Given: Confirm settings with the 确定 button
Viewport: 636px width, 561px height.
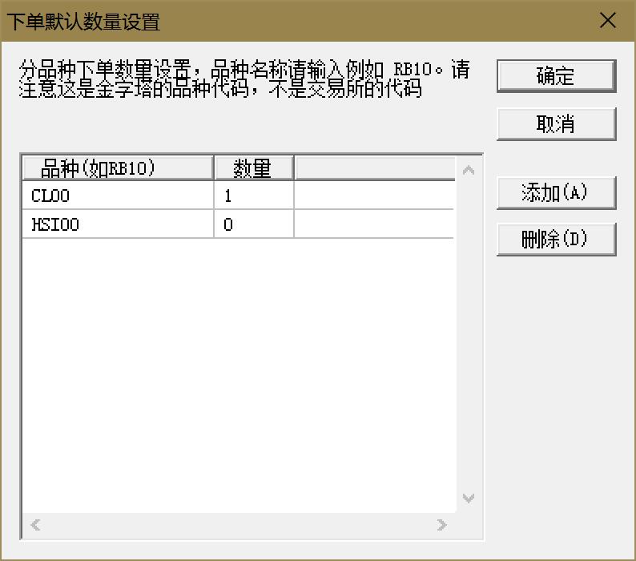Looking at the screenshot, I should point(556,76).
